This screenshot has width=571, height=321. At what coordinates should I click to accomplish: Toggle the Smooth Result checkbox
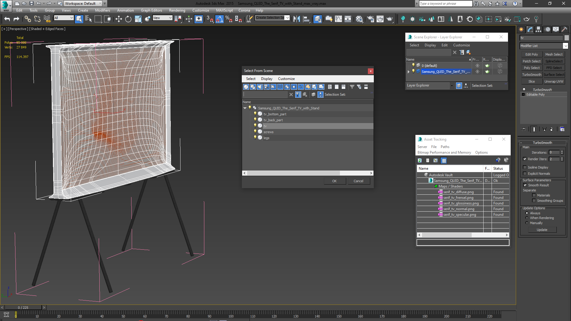[525, 185]
